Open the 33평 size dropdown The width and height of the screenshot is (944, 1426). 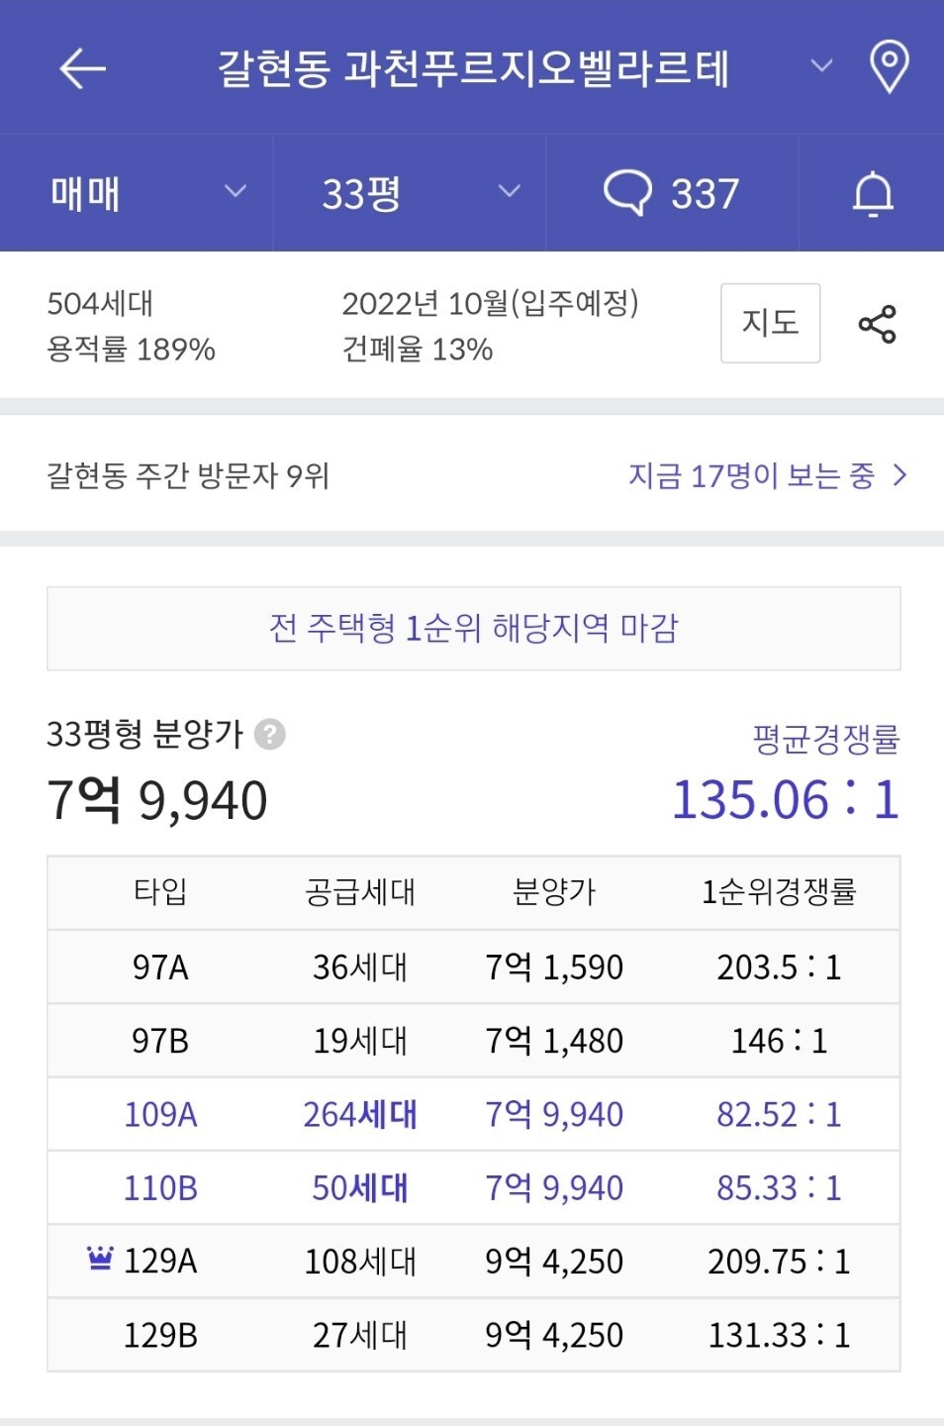pyautogui.click(x=410, y=193)
